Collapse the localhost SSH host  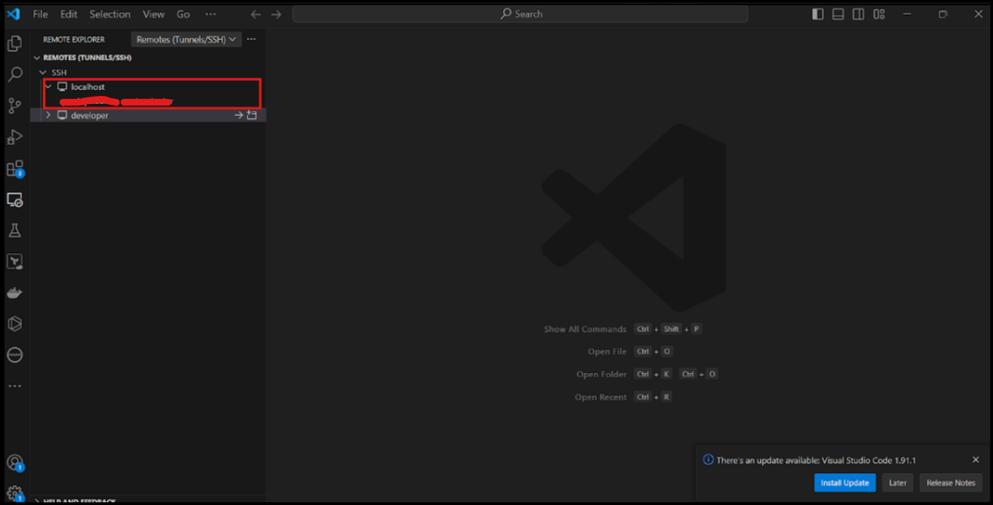tap(48, 87)
